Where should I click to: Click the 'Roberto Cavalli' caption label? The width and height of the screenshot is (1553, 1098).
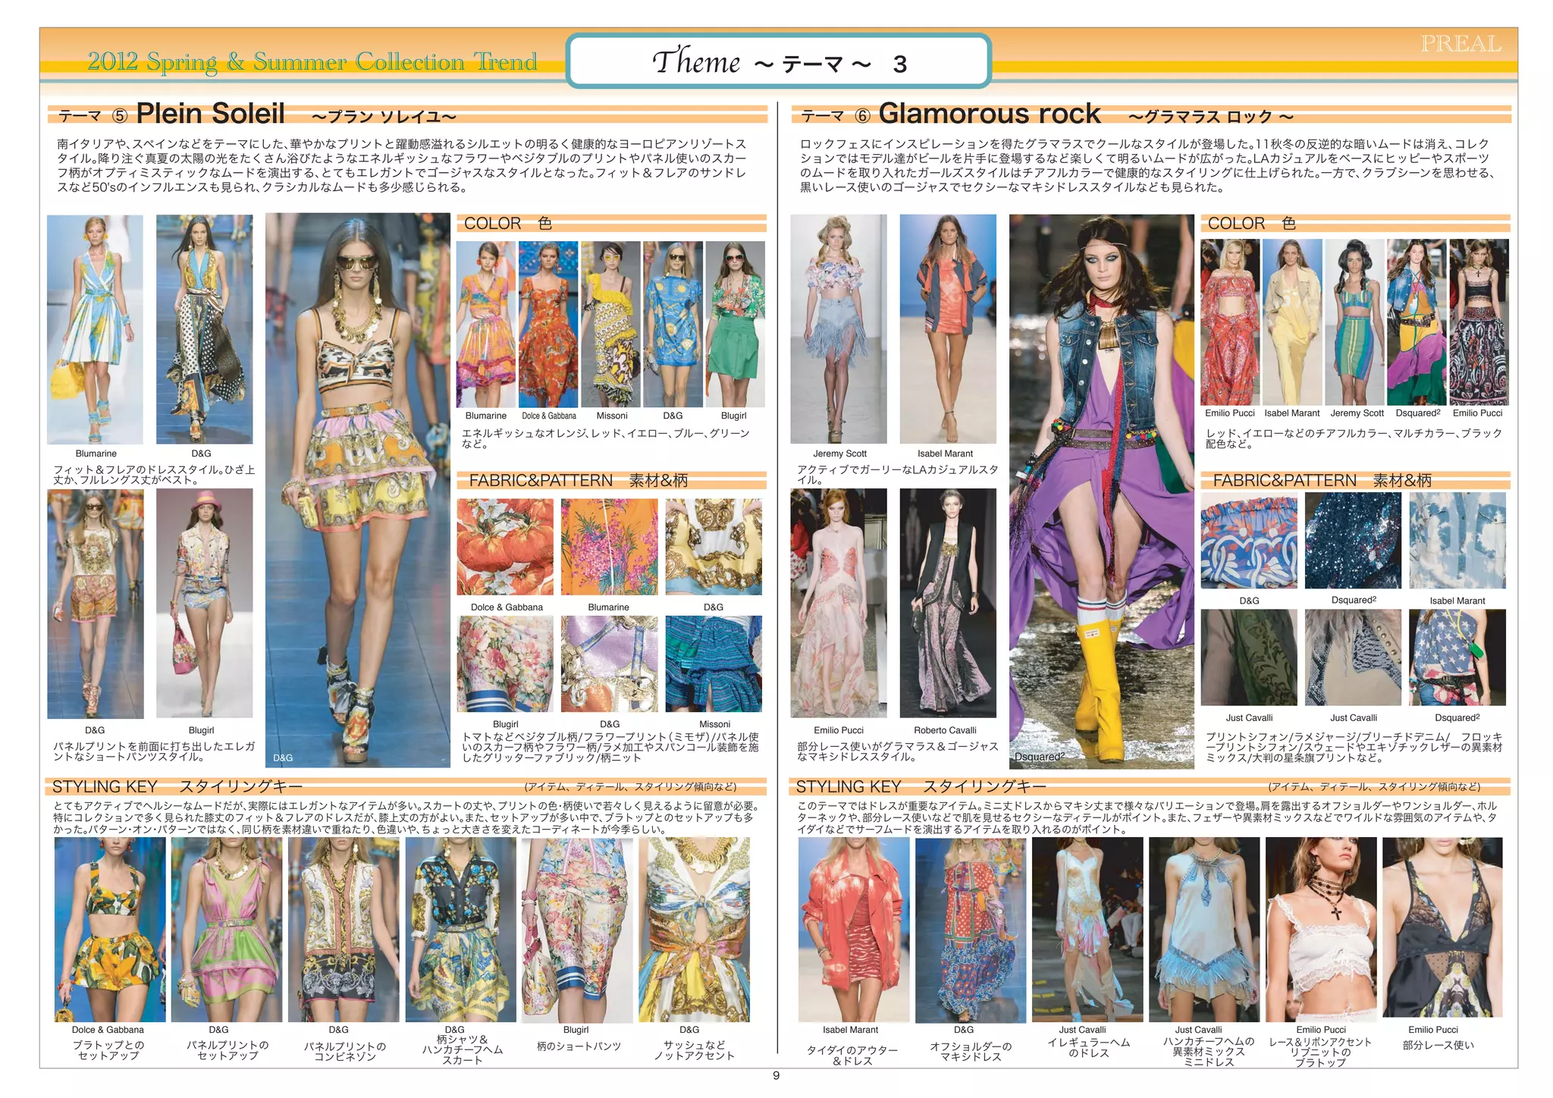click(945, 730)
